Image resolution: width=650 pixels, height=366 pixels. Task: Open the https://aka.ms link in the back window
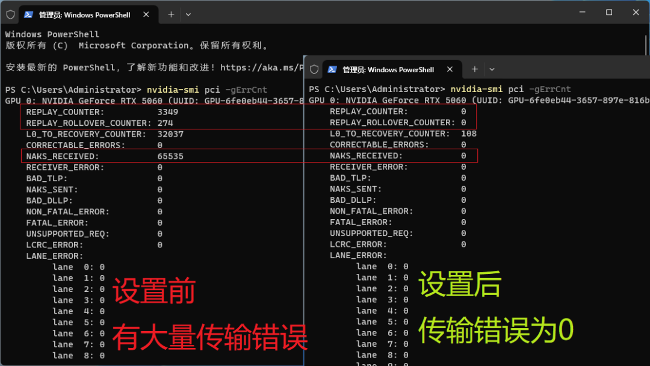(262, 67)
